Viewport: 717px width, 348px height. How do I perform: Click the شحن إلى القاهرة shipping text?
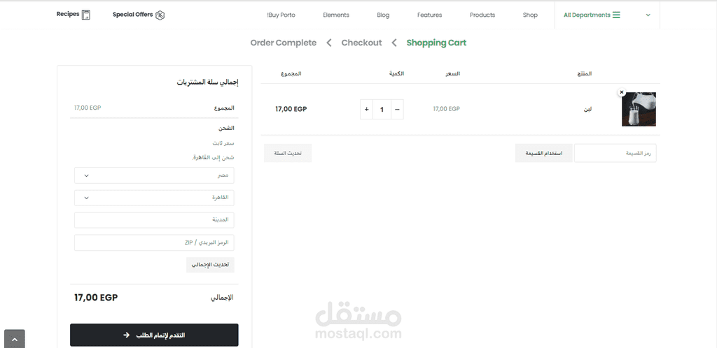click(x=213, y=158)
